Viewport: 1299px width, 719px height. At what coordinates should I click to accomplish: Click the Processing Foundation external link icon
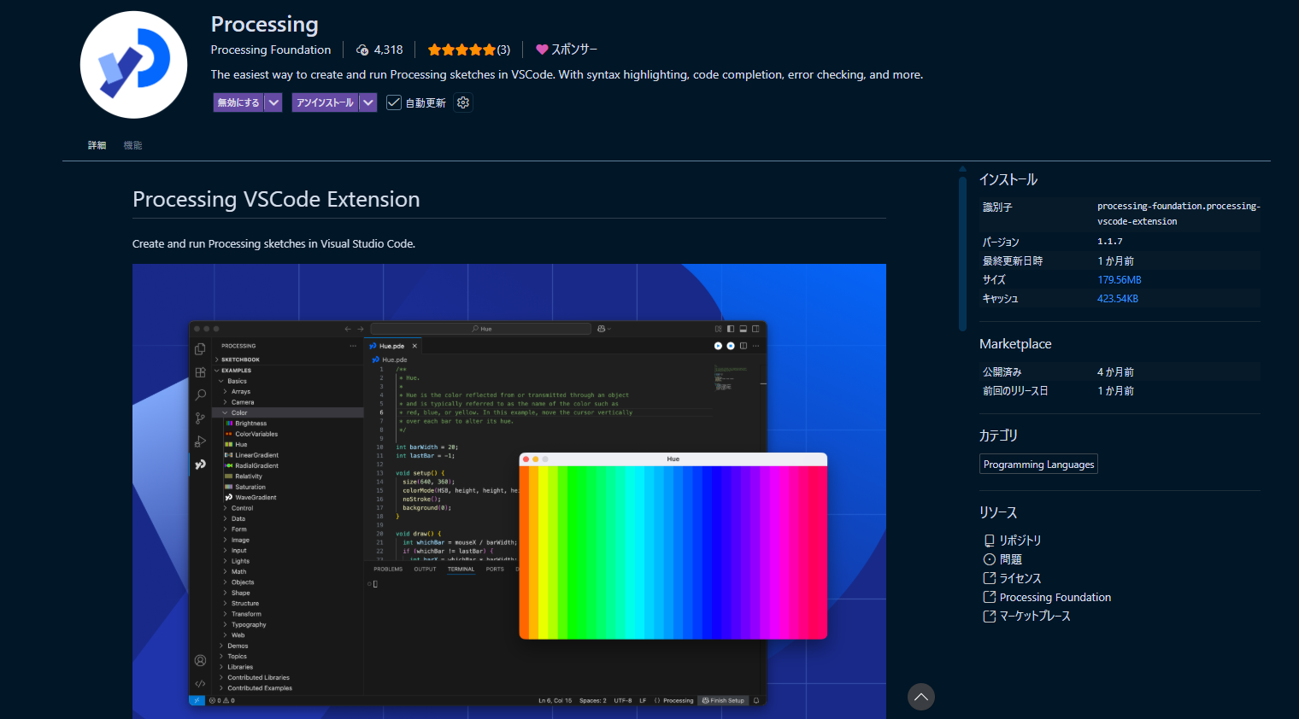(989, 597)
